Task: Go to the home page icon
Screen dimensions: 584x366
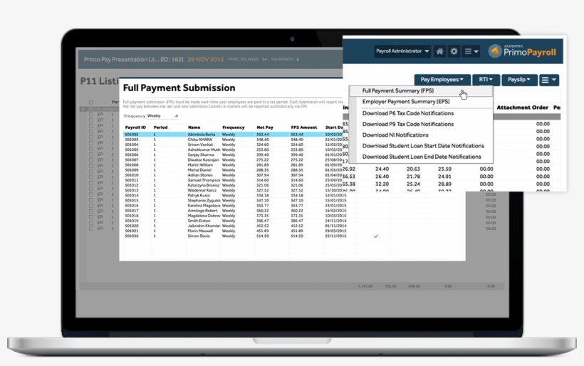Action: [x=440, y=51]
